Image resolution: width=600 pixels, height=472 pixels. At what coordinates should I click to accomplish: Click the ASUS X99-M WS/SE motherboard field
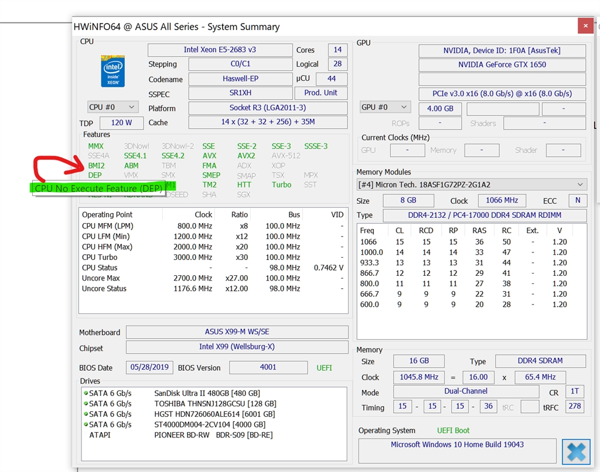(236, 332)
